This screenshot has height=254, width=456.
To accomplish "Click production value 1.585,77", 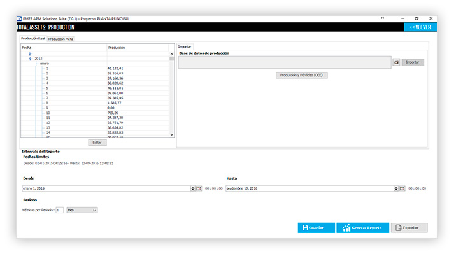I will tap(114, 103).
